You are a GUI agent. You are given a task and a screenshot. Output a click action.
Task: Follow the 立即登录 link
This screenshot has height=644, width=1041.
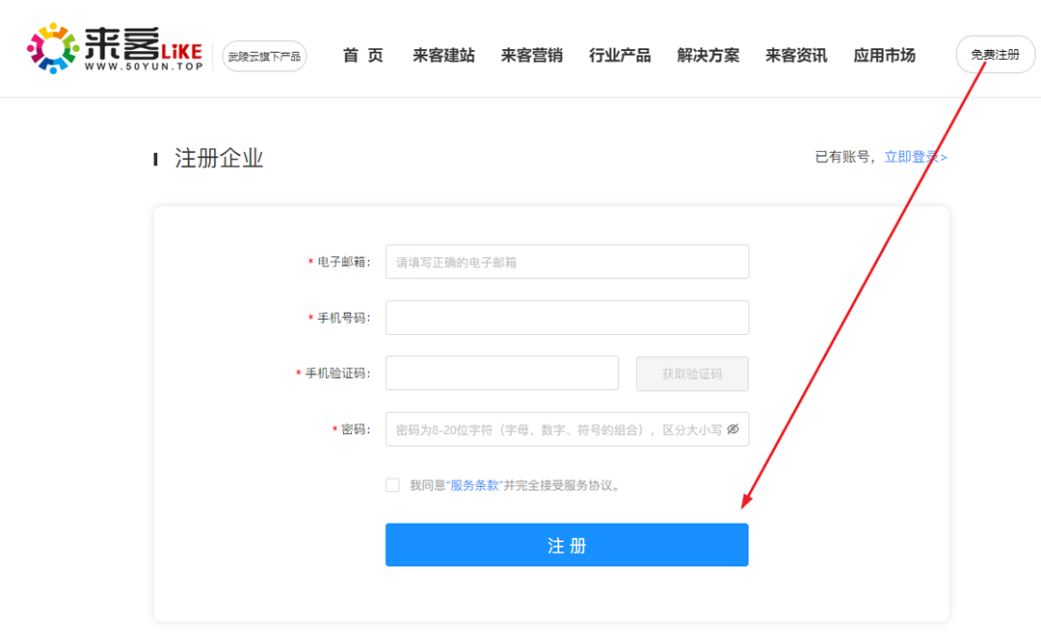tap(916, 157)
